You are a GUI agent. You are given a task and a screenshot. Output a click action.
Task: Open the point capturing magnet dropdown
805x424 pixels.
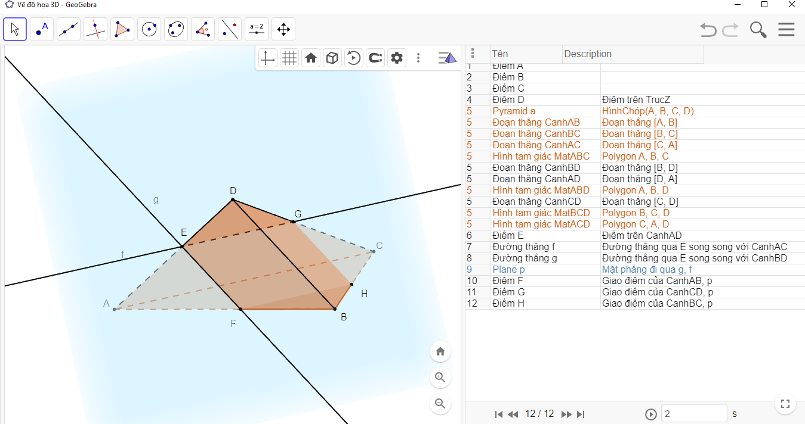tap(375, 58)
